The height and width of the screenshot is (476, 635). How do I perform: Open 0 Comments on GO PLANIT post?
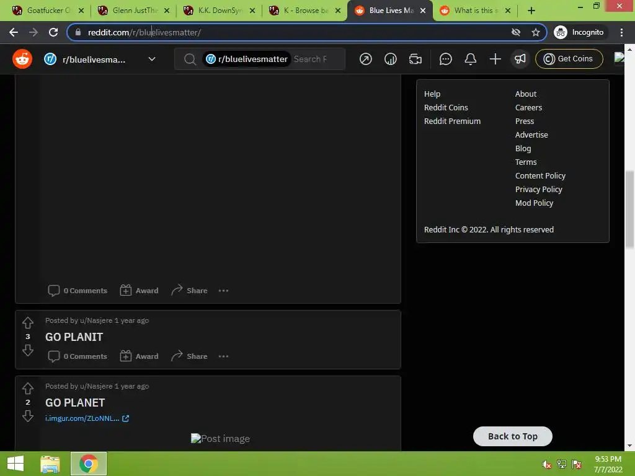78,356
